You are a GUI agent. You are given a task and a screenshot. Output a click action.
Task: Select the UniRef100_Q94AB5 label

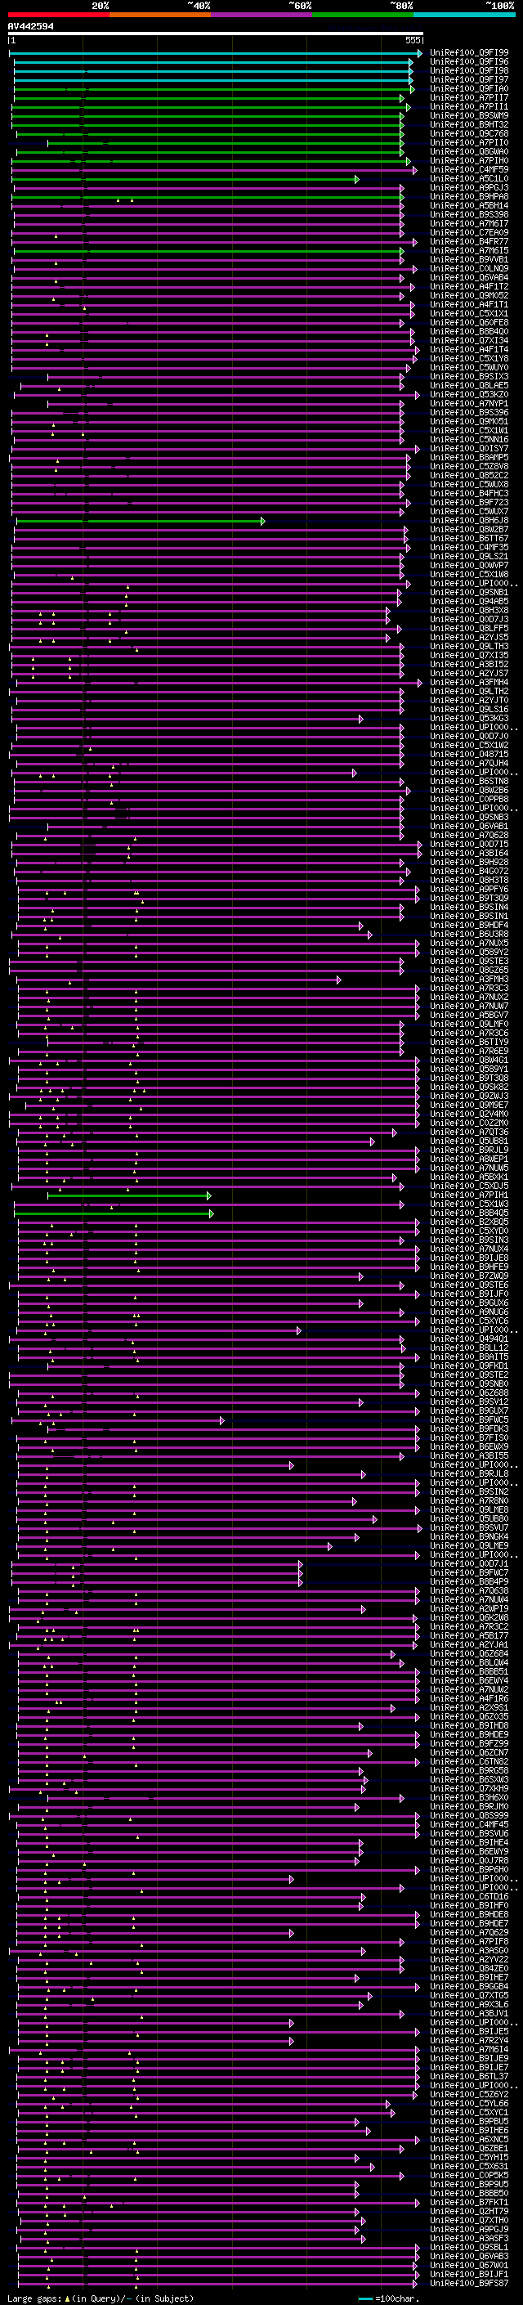pyautogui.click(x=469, y=601)
